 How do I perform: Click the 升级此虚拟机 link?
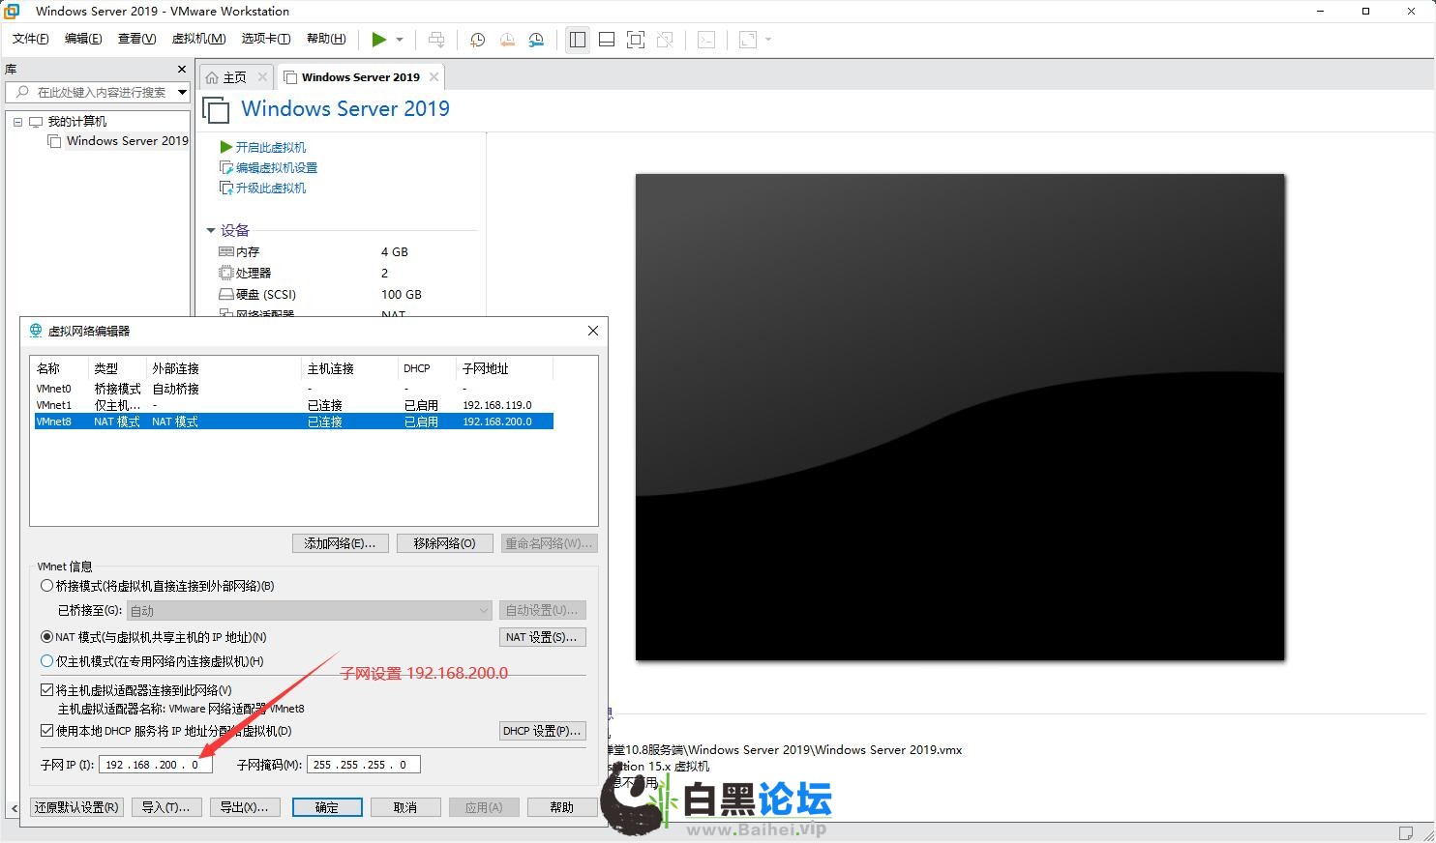point(270,188)
